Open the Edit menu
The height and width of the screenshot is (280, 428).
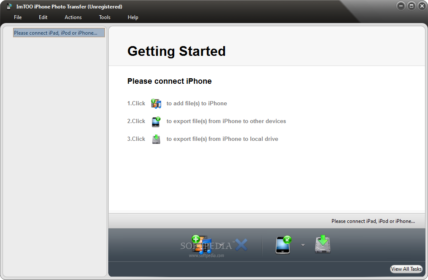click(43, 17)
